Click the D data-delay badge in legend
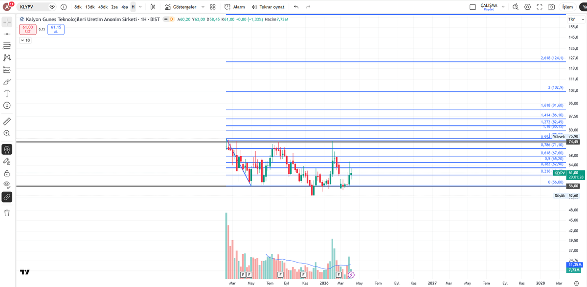587x287 pixels. click(x=172, y=19)
